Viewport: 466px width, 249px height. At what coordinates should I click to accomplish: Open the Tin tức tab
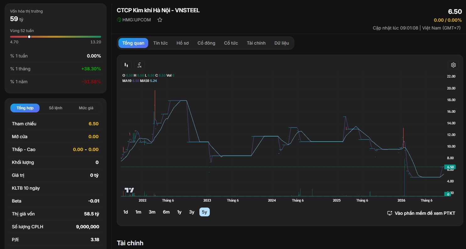[x=160, y=43]
